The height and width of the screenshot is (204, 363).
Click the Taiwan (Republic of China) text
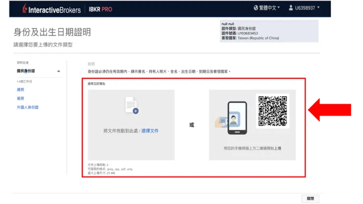point(259,38)
